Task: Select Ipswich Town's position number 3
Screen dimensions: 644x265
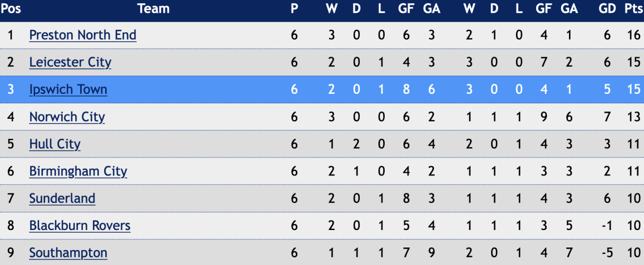Action: click(11, 90)
